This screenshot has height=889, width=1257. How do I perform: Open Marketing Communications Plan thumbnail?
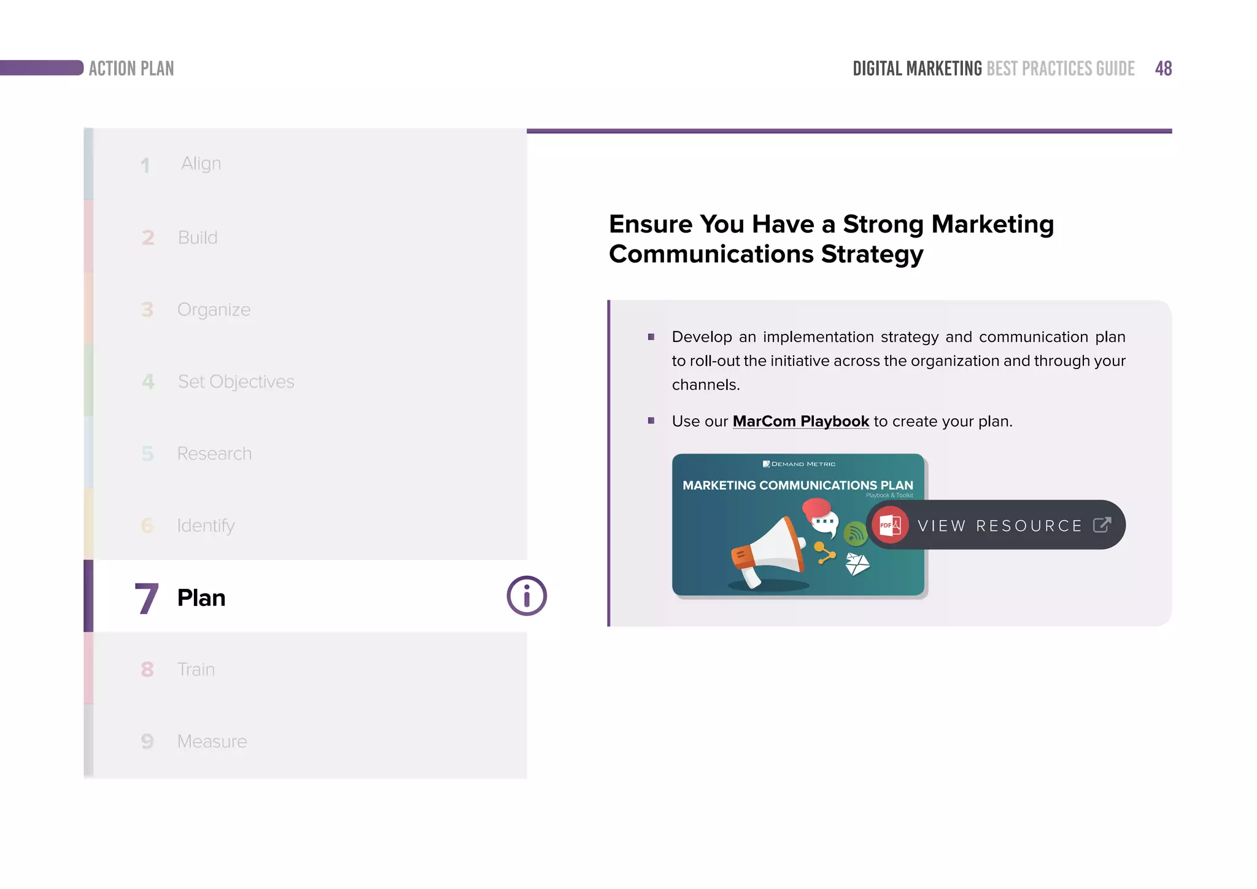point(798,525)
